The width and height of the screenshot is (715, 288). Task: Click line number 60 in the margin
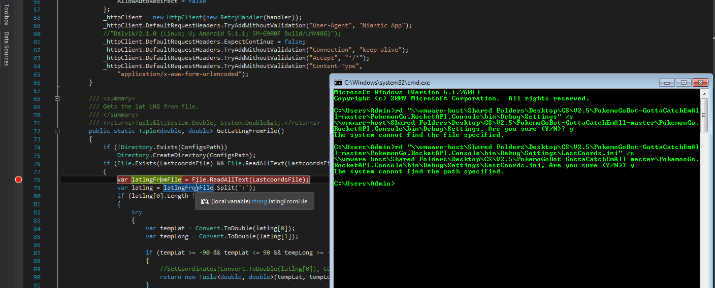pyautogui.click(x=37, y=33)
